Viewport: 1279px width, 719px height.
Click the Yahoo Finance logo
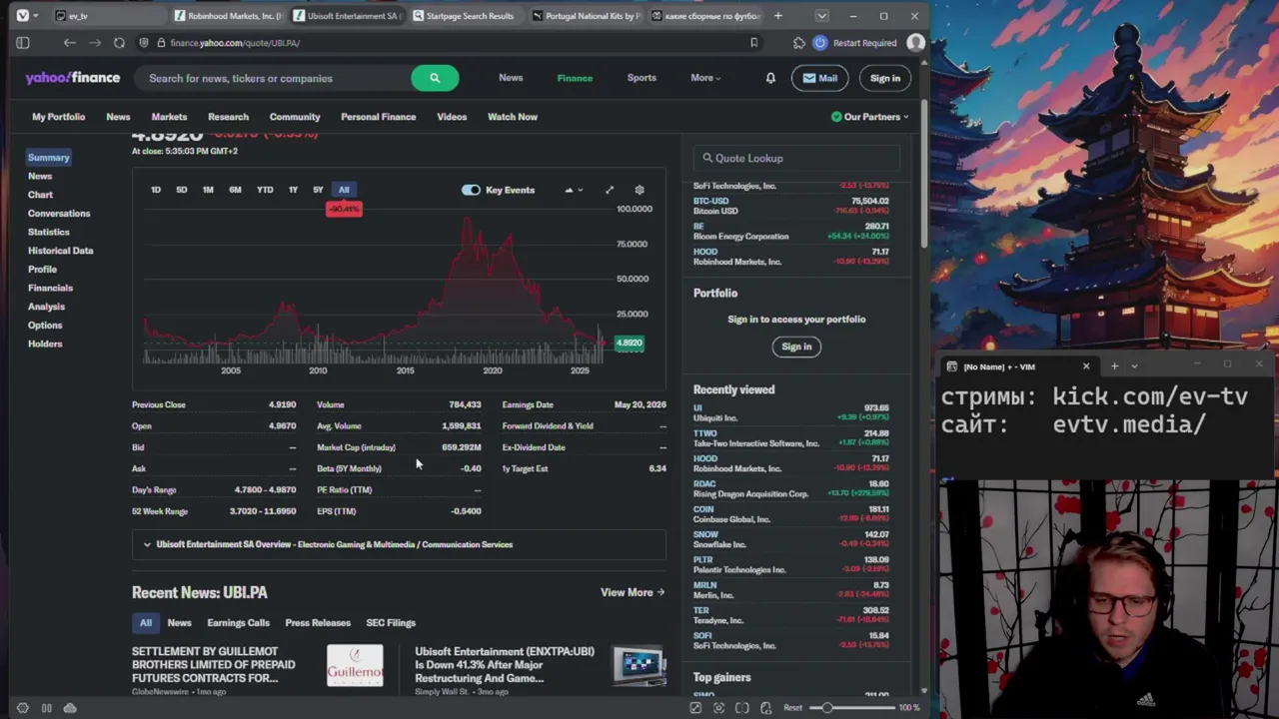[73, 78]
